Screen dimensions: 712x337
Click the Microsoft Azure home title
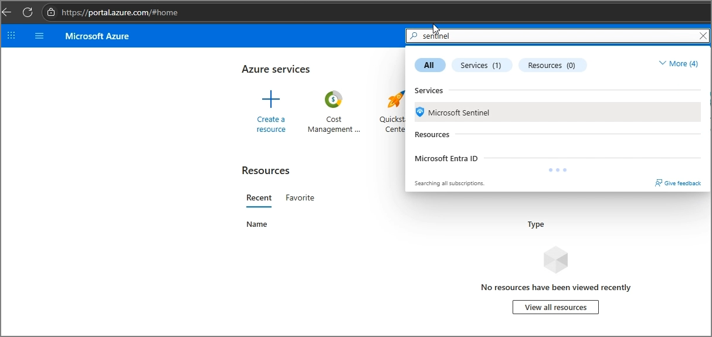coord(97,36)
